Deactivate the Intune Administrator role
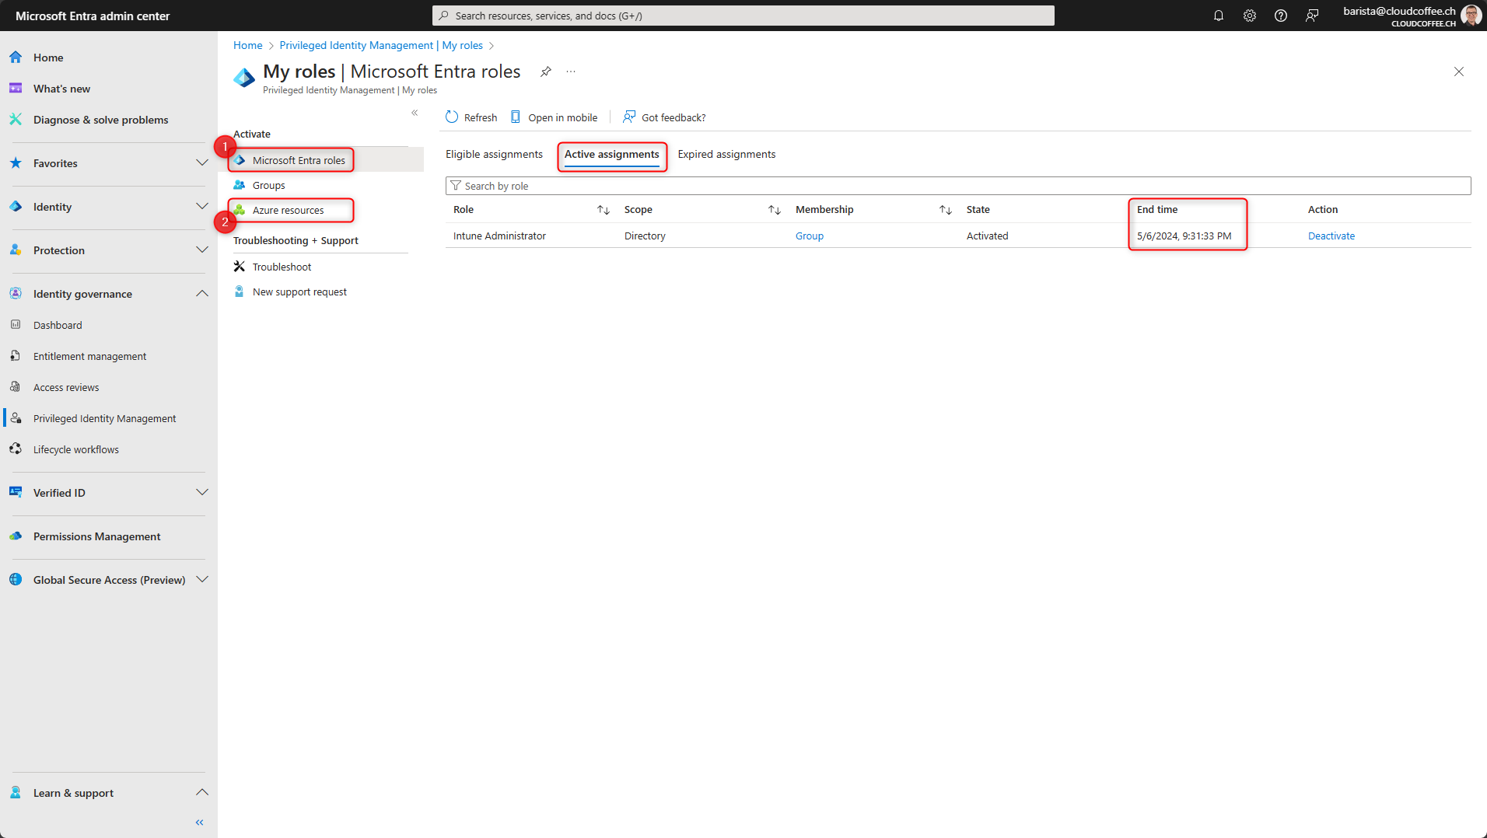The image size is (1487, 838). [1331, 236]
